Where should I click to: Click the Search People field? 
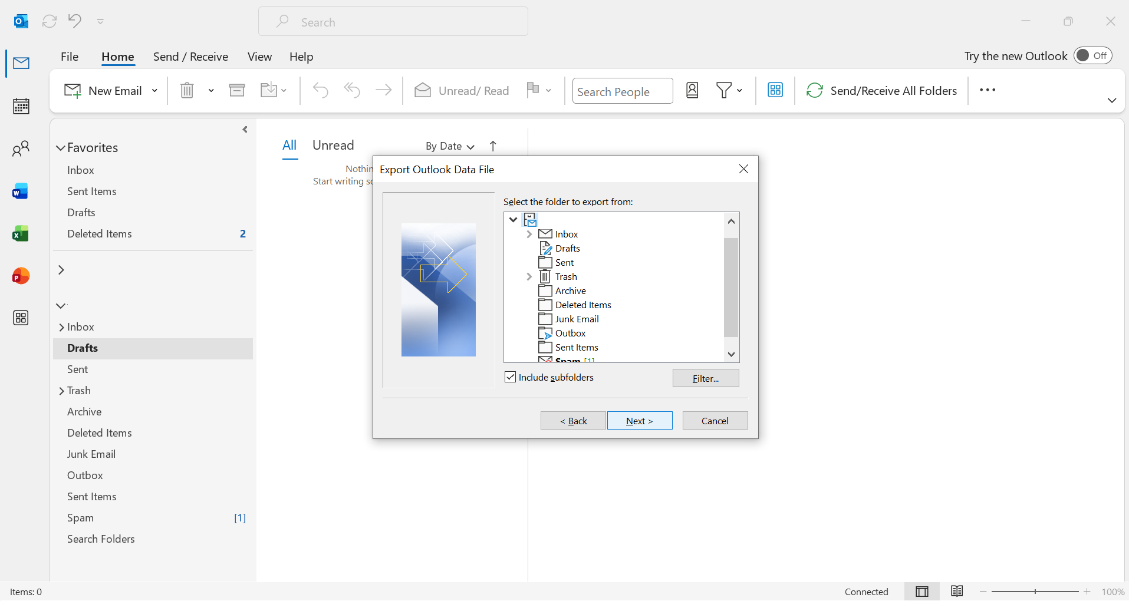(x=623, y=91)
